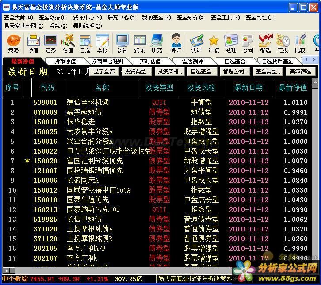Switch to the 自选货币基金 tab
The height and width of the screenshot is (285, 321).
click(278, 61)
